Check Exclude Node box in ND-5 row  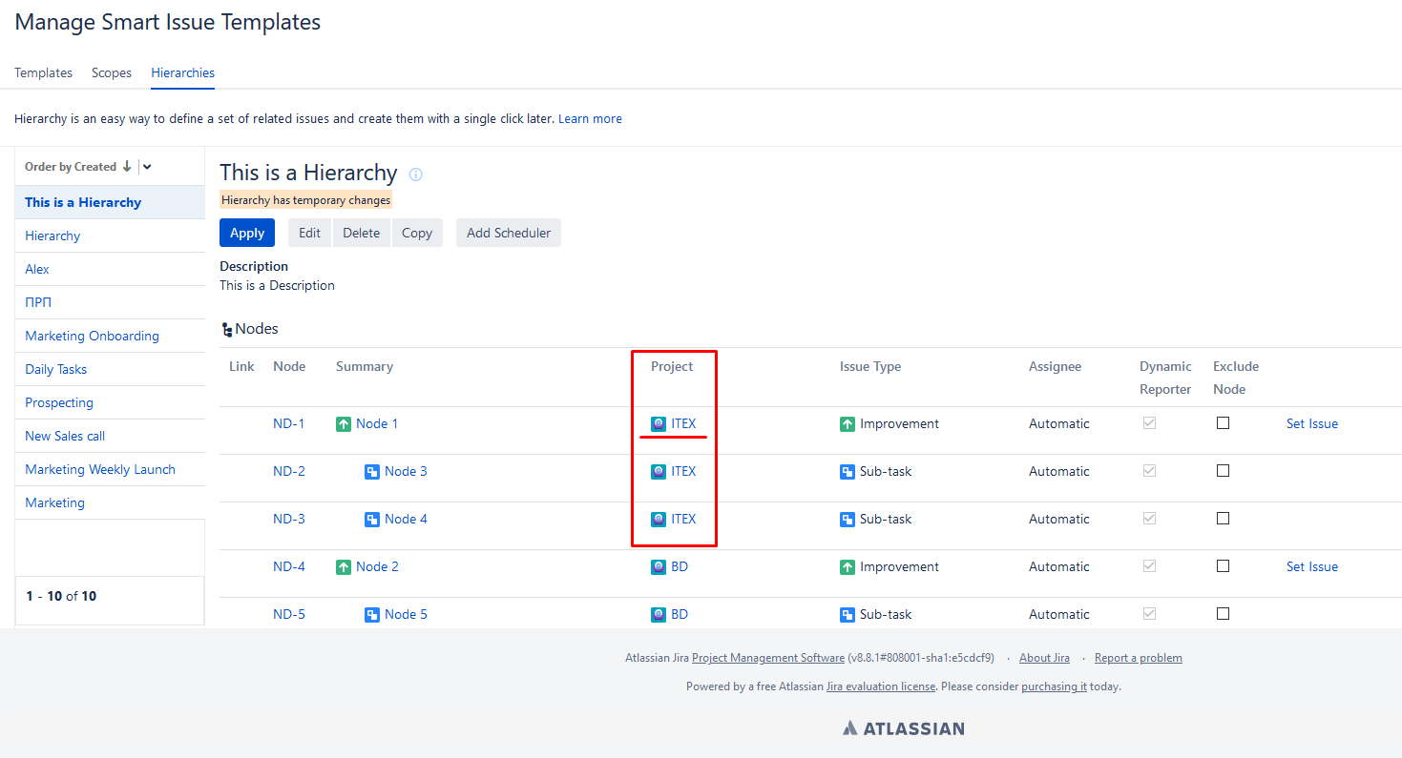tap(1223, 614)
